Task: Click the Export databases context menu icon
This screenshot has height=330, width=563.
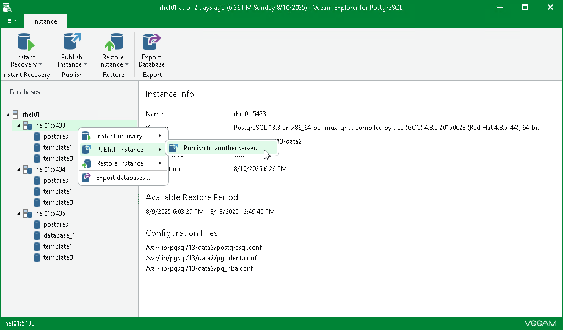Action: (86, 178)
